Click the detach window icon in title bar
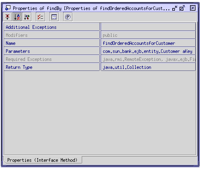Screen dimensions: 217x171 tap(182, 8)
